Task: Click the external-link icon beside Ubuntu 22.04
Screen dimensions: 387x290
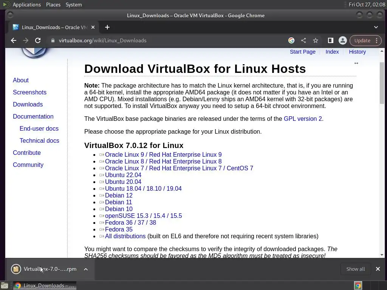Action: click(101, 175)
